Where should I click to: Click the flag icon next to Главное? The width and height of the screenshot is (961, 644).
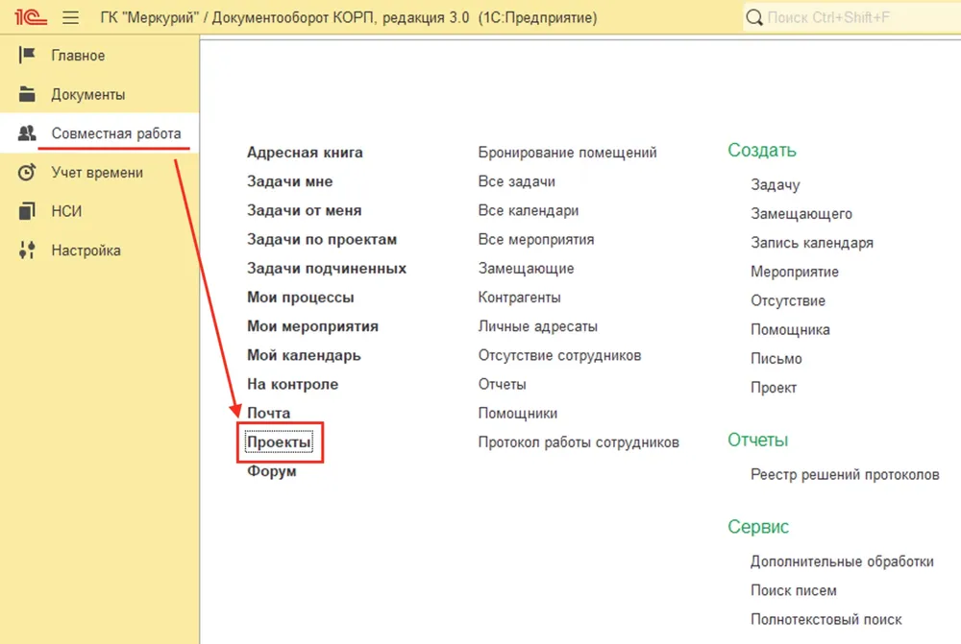[27, 55]
